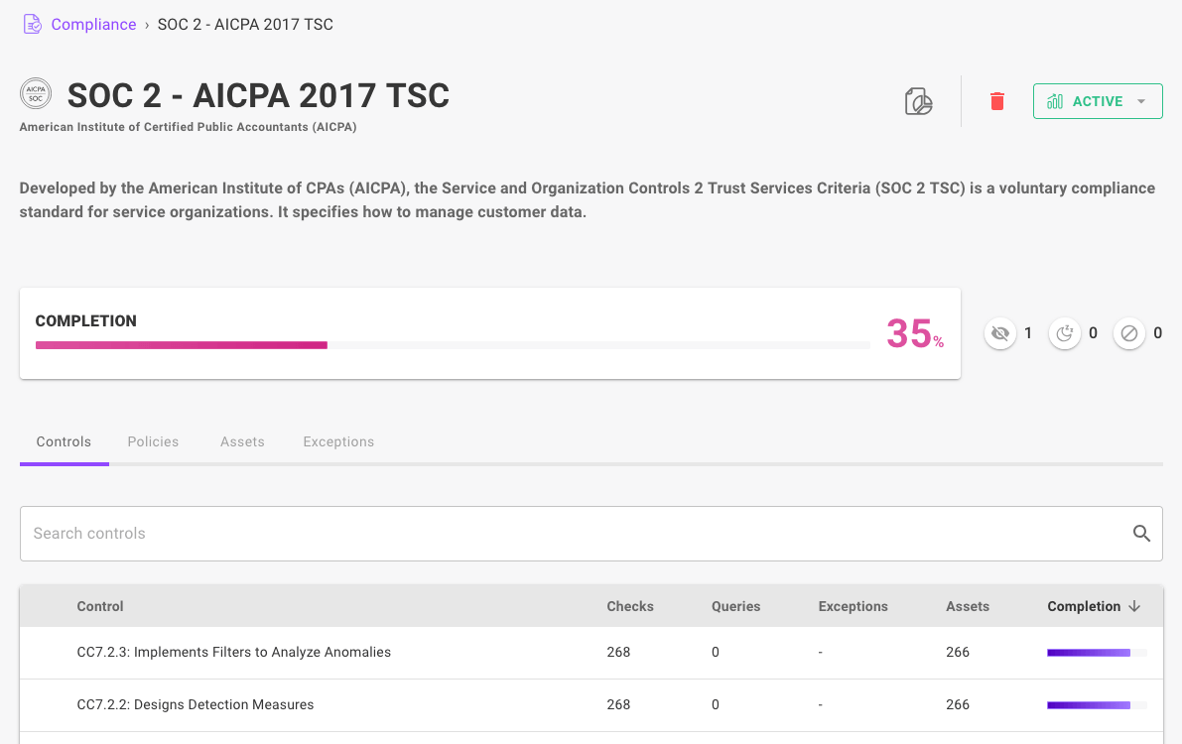Click the COMPLETION card heading
This screenshot has height=744, width=1182.
(x=86, y=321)
